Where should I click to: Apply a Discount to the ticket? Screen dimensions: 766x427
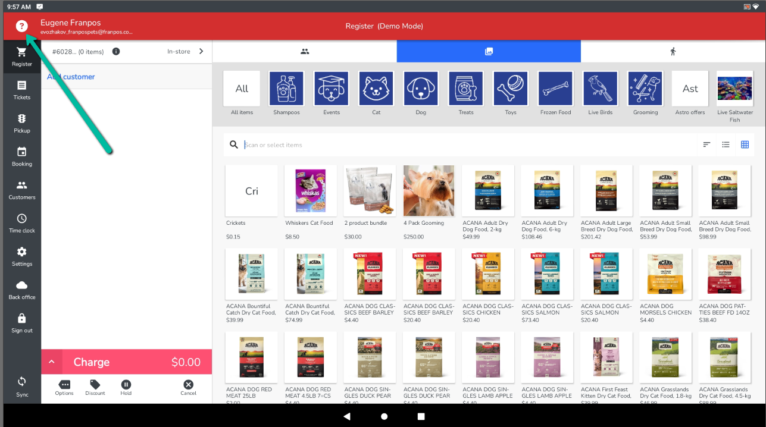(95, 388)
